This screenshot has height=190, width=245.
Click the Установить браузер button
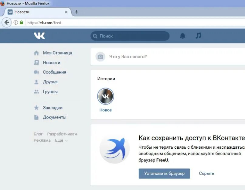click(x=164, y=173)
